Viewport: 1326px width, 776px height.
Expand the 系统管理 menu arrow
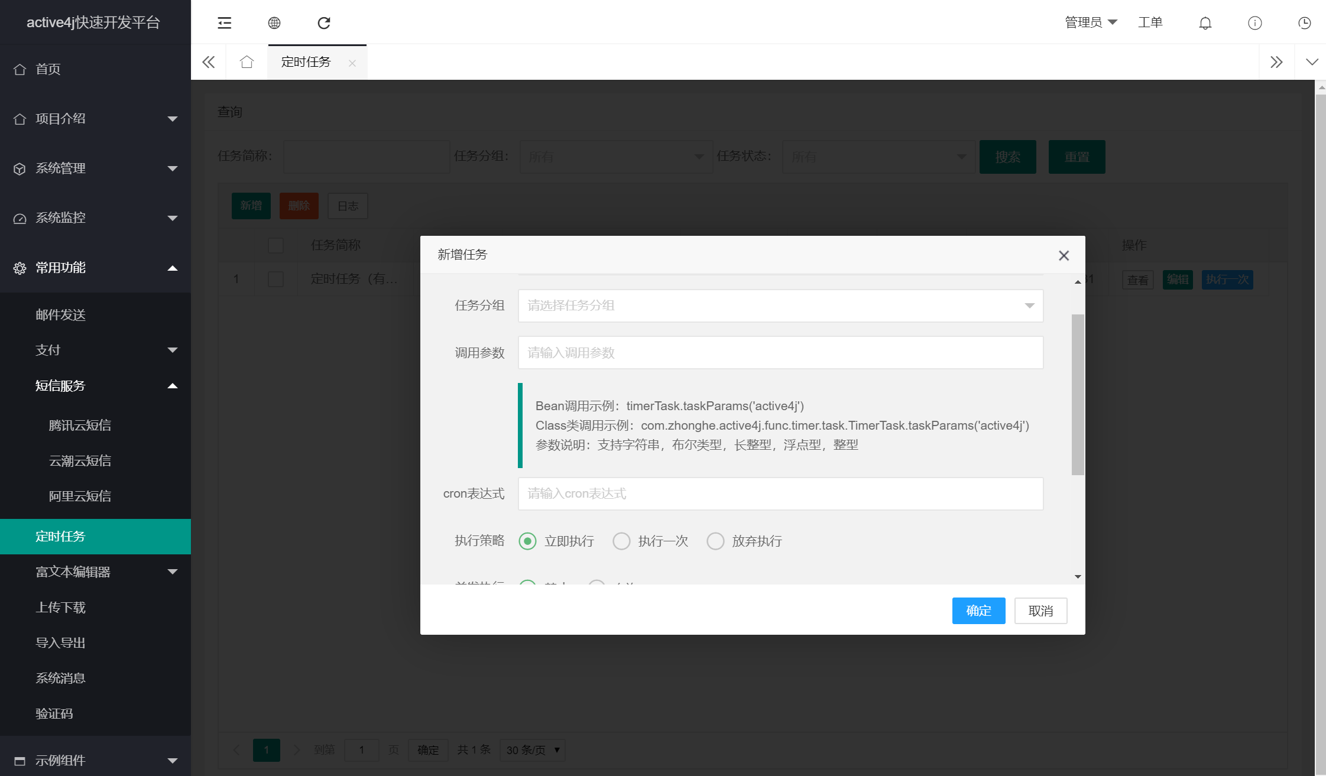(173, 168)
